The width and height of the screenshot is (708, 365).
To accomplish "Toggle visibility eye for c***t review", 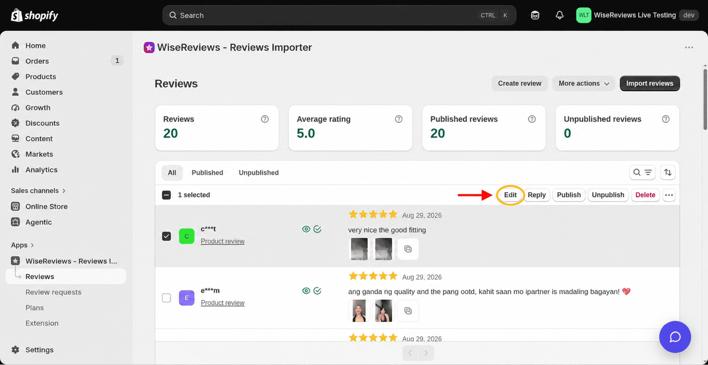I will pos(306,229).
